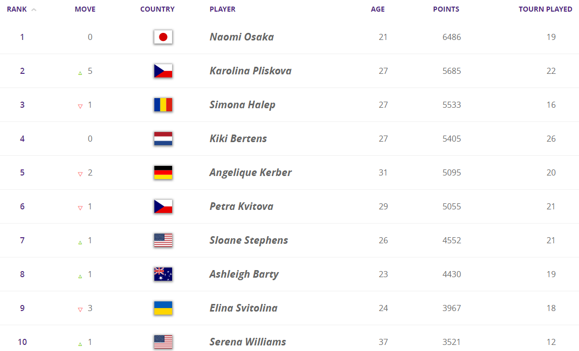Click the Japan flag beside Naomi Osaka

(x=163, y=37)
